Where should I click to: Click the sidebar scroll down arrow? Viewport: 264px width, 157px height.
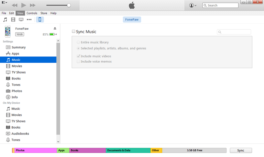58,142
